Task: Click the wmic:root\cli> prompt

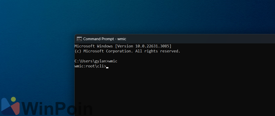Action: coord(90,66)
